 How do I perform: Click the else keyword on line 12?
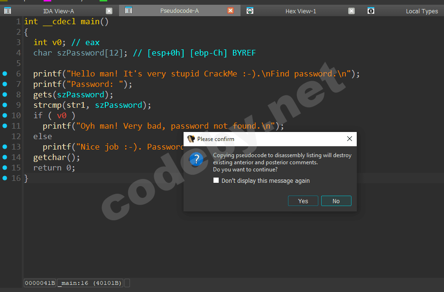43,136
